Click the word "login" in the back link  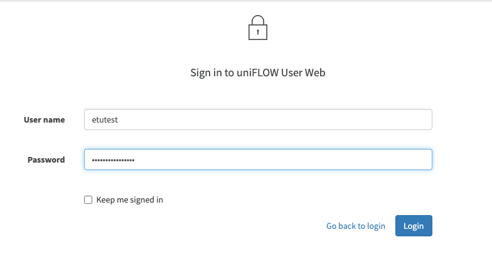[376, 226]
